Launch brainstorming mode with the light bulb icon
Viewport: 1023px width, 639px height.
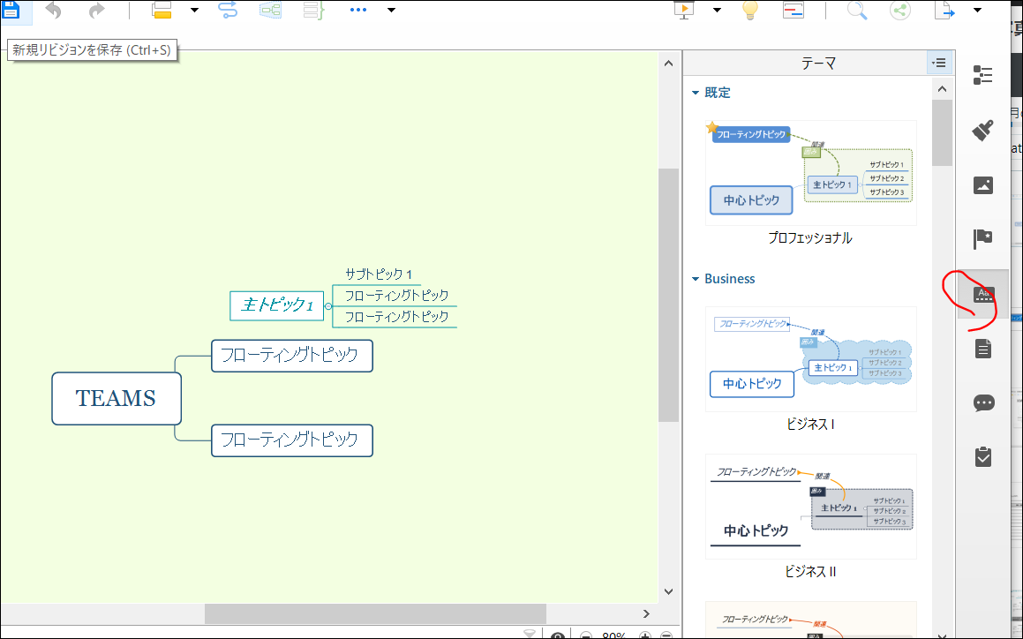[750, 10]
